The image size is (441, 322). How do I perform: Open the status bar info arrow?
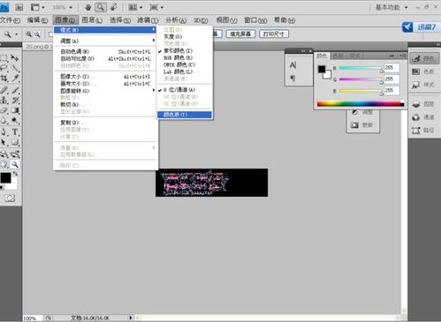[x=131, y=318]
